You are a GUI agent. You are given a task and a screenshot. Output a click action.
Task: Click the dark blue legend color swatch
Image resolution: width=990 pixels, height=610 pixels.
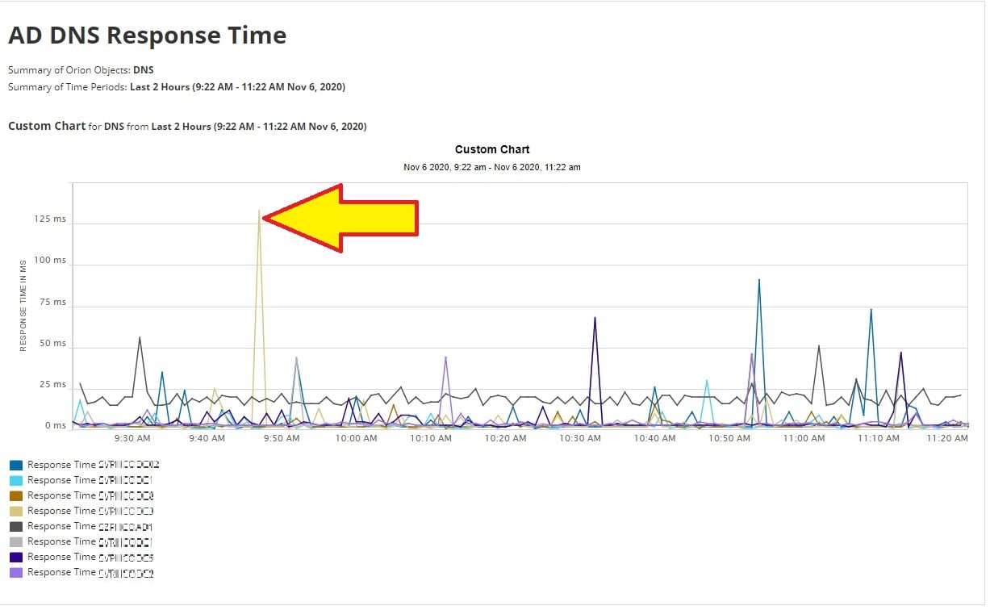[x=15, y=466]
